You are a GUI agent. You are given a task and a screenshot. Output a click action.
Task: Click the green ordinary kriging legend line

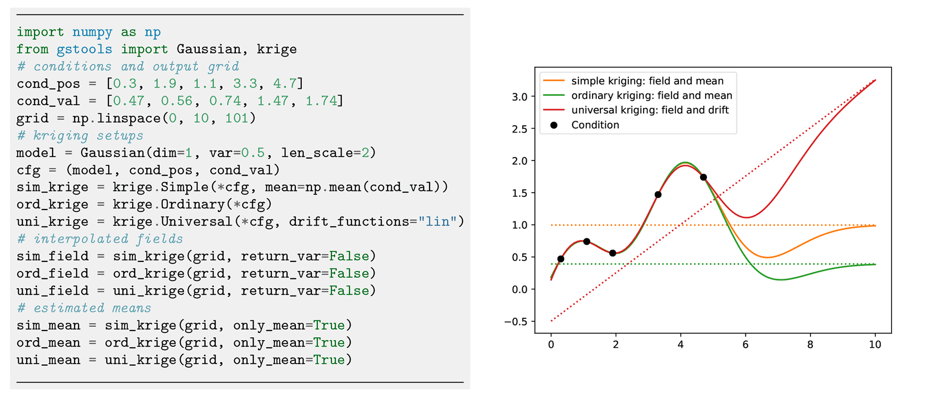click(x=554, y=95)
